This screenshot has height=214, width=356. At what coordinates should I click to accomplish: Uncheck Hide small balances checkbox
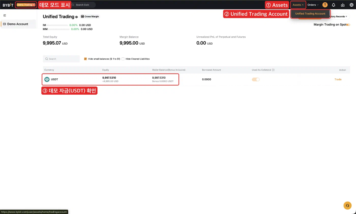pos(85,59)
